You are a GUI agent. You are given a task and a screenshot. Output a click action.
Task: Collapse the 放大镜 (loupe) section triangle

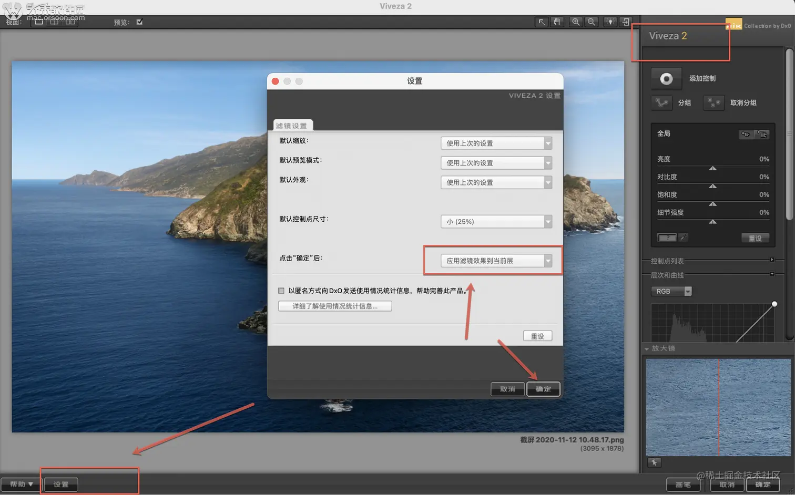647,349
